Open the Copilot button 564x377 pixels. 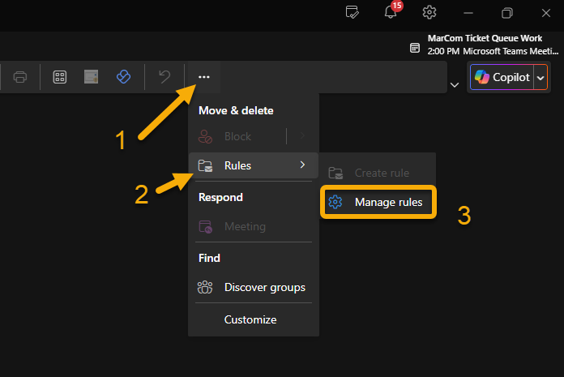click(x=502, y=77)
